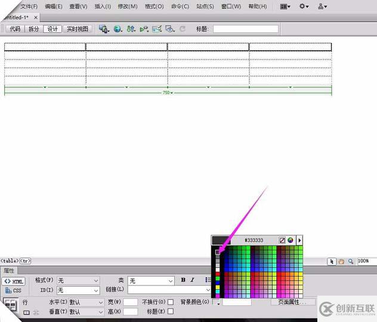This screenshot has height=322, width=377.
Task: Switch to 设计 design view
Action: pyautogui.click(x=52, y=29)
